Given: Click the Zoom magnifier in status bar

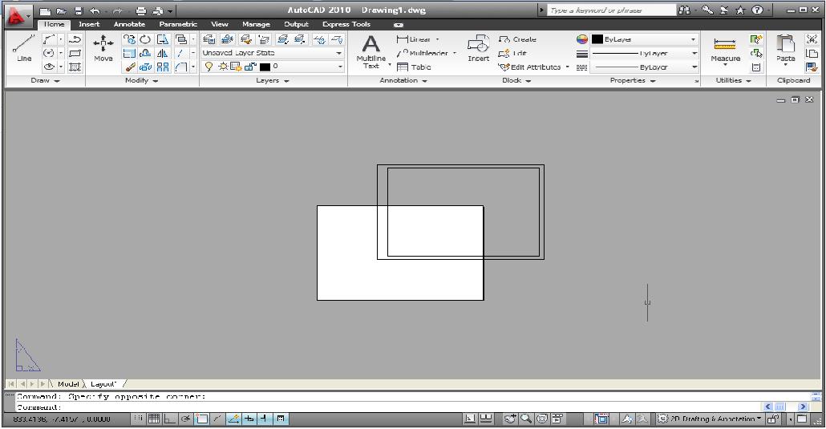Looking at the screenshot, I should pyautogui.click(x=526, y=419).
